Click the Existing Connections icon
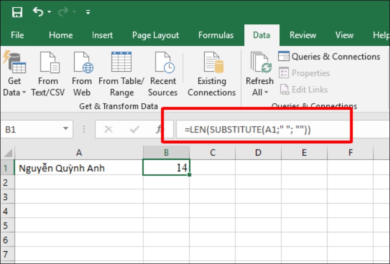The height and width of the screenshot is (264, 390). tap(212, 63)
